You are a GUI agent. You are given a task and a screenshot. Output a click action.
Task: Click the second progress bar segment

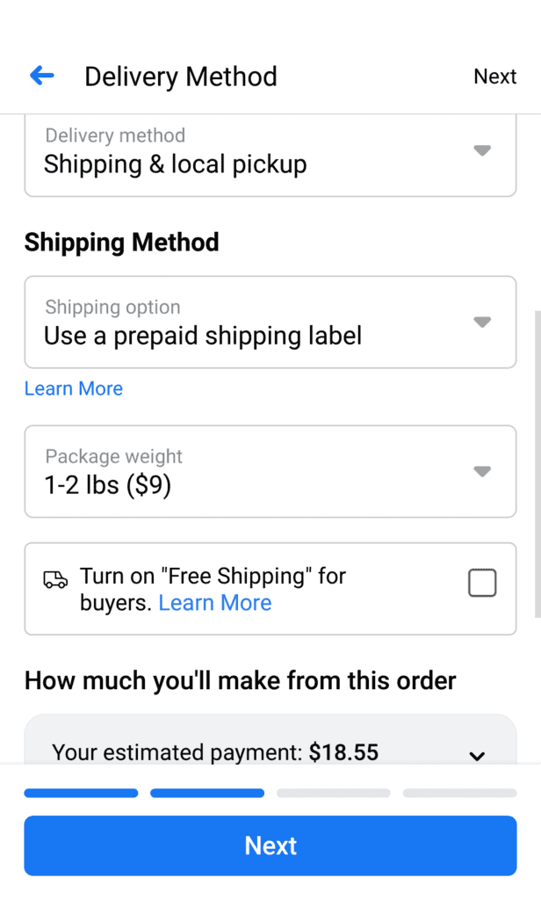[x=206, y=793]
